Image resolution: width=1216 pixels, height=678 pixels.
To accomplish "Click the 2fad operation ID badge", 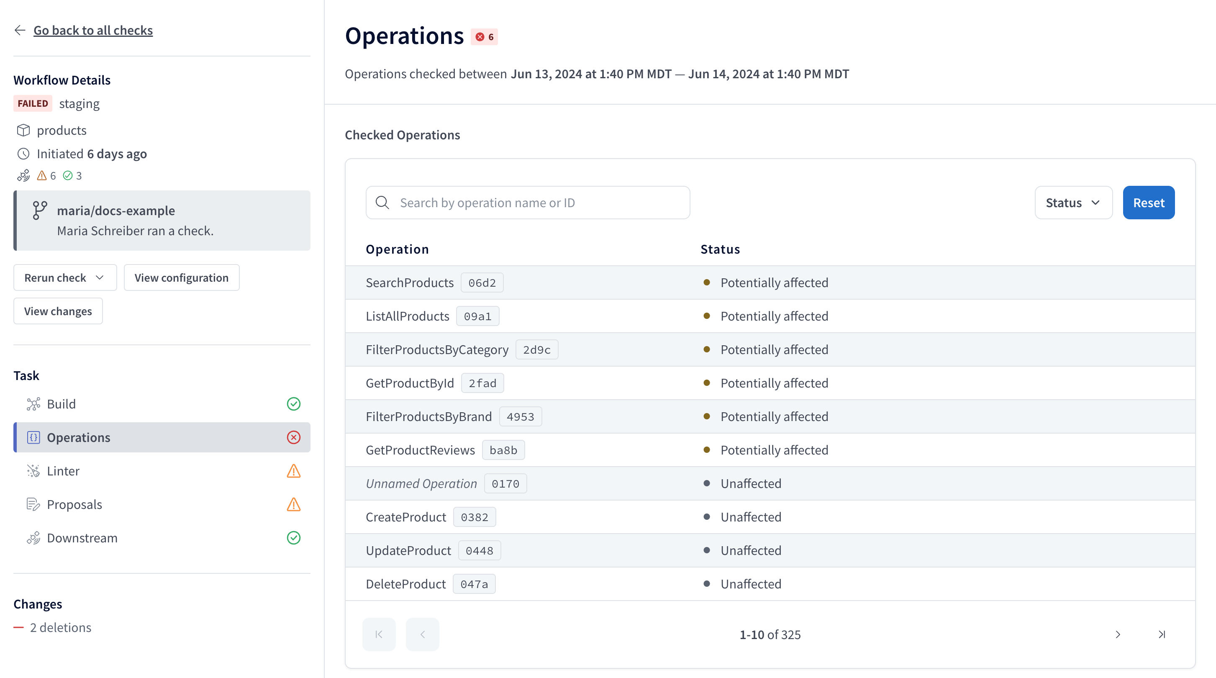I will [x=482, y=383].
